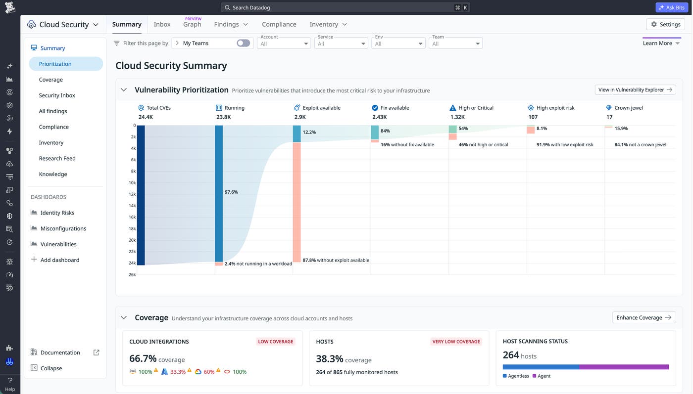Viewport: 693px width, 394px height.
Task: Open the Account filter dropdown
Action: (x=284, y=44)
